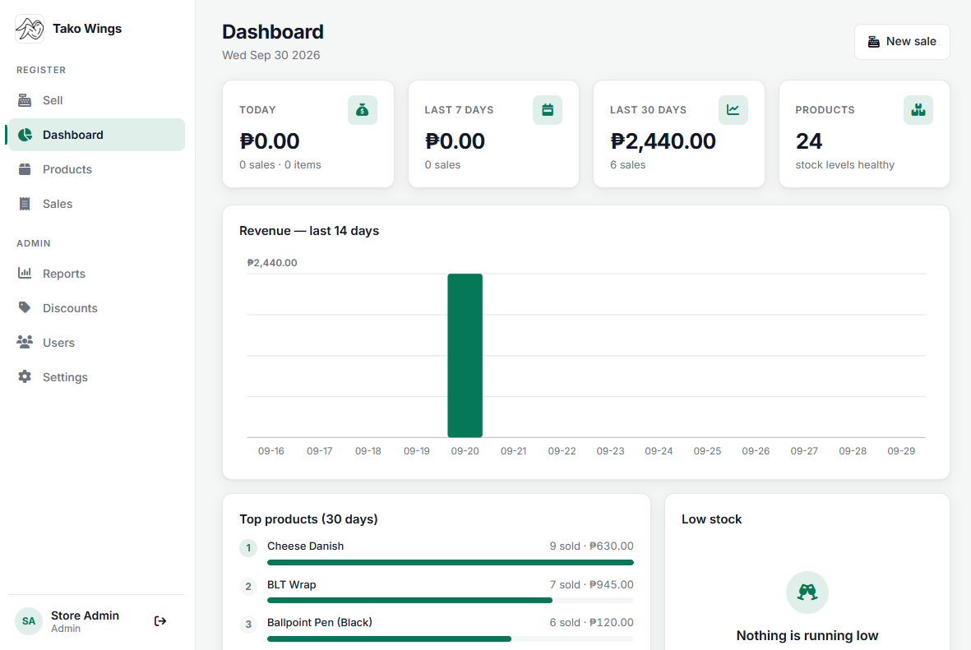Click the Dashboard pie chart icon

[25, 135]
